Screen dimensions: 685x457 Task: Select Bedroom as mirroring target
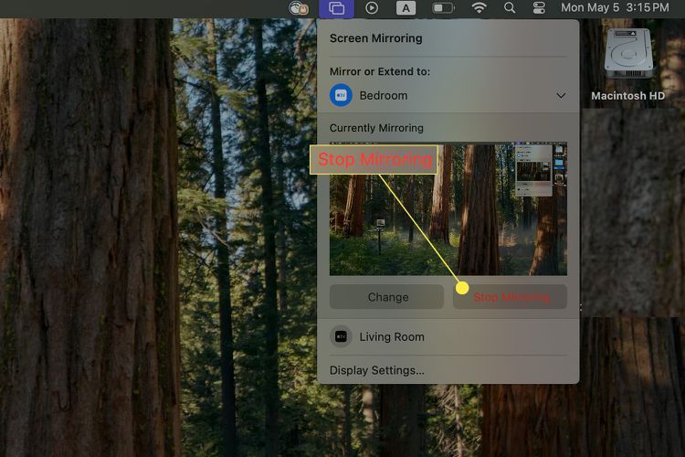pos(384,95)
